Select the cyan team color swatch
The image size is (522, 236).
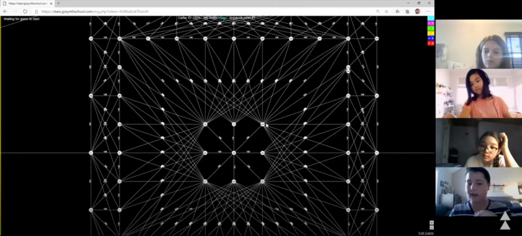(431, 18)
